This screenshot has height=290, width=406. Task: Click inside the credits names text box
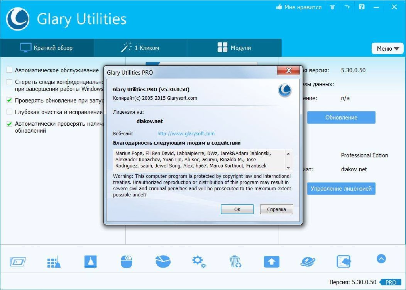tap(199, 160)
